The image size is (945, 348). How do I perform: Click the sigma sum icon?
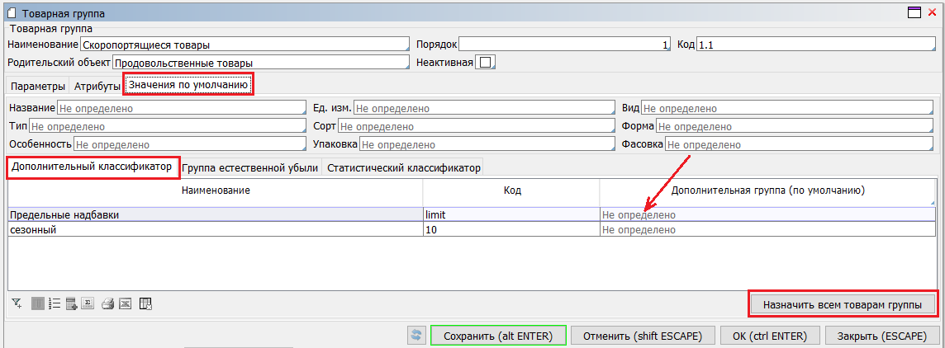88,303
